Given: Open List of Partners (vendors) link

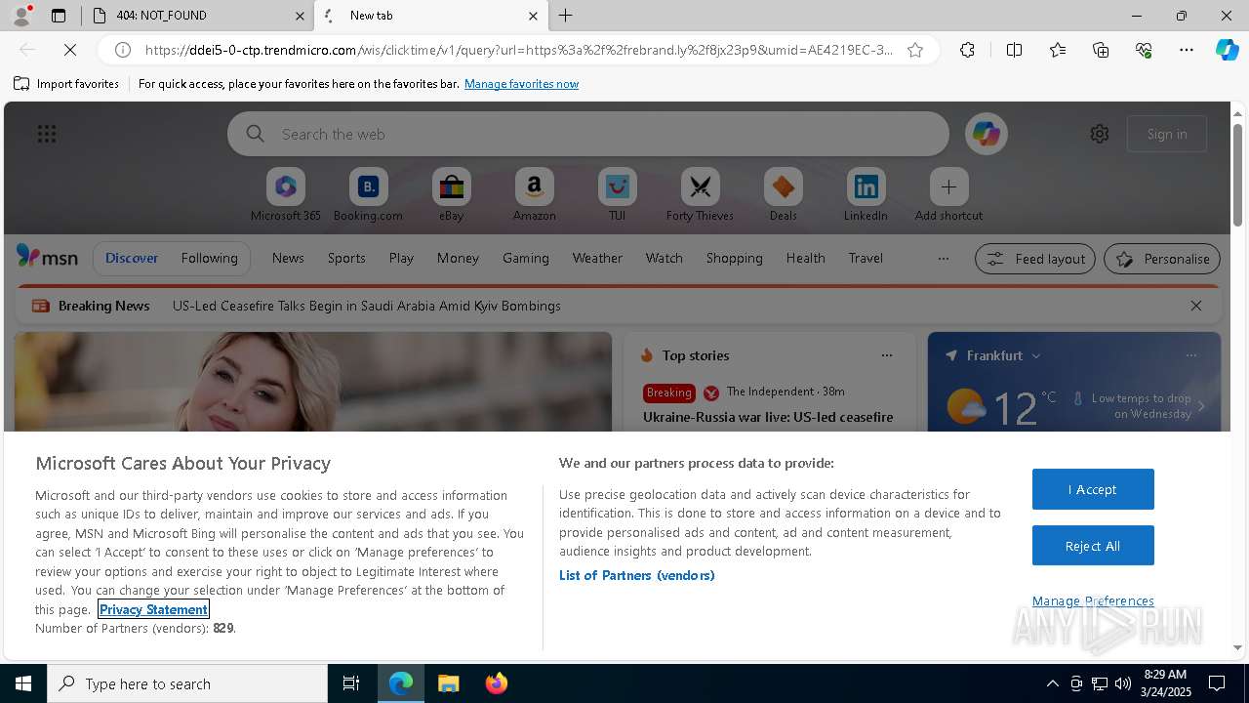Looking at the screenshot, I should (x=636, y=575).
